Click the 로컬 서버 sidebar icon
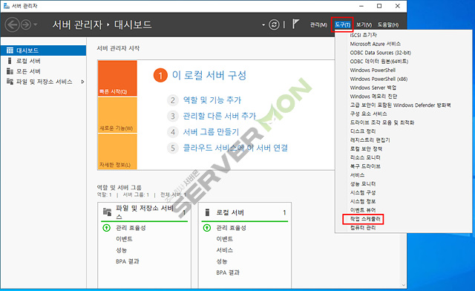This screenshot has height=291, width=475. [10, 61]
